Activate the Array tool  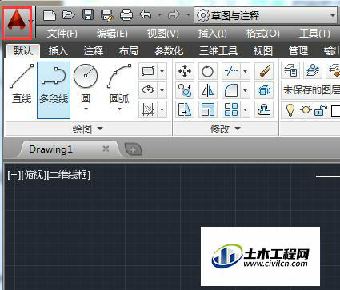pyautogui.click(x=231, y=109)
